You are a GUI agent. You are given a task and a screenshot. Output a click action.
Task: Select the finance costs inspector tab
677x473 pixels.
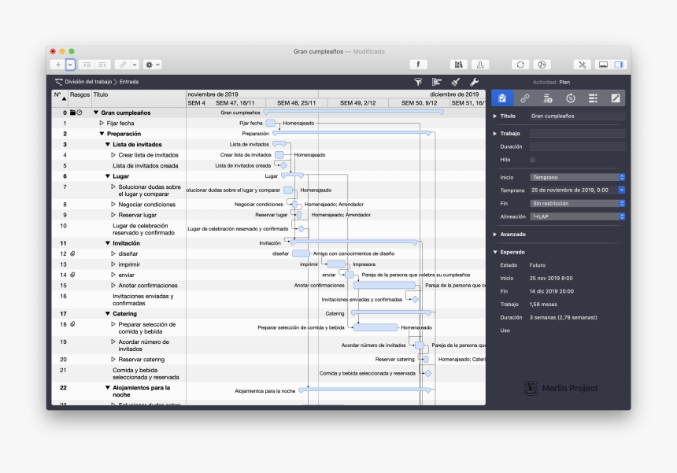(x=547, y=98)
